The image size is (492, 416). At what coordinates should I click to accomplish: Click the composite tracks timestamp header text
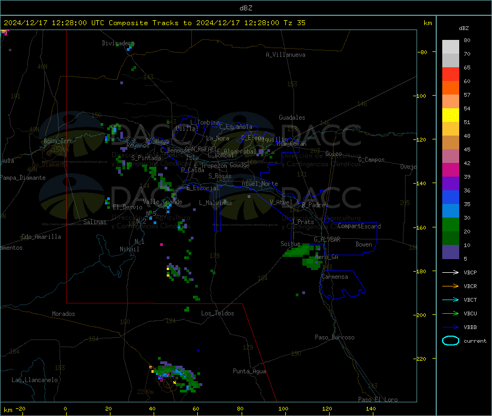154,23
